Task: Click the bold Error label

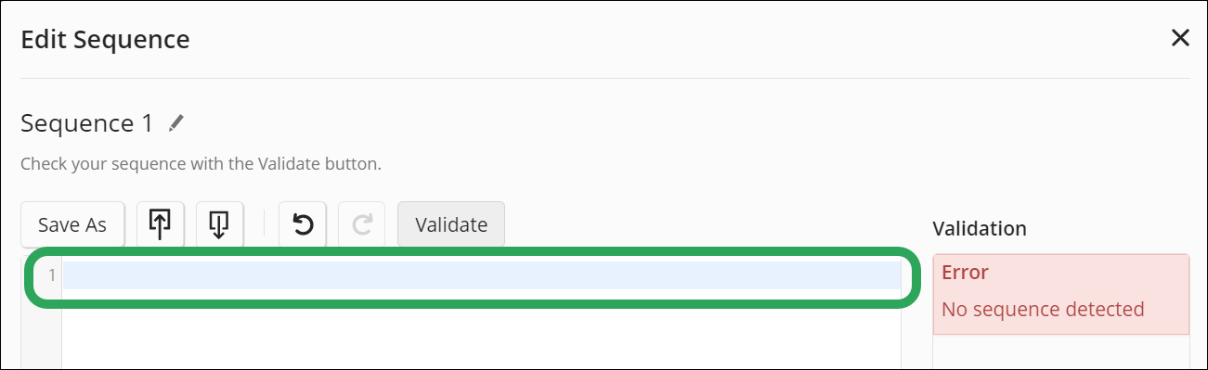Action: coord(965,273)
